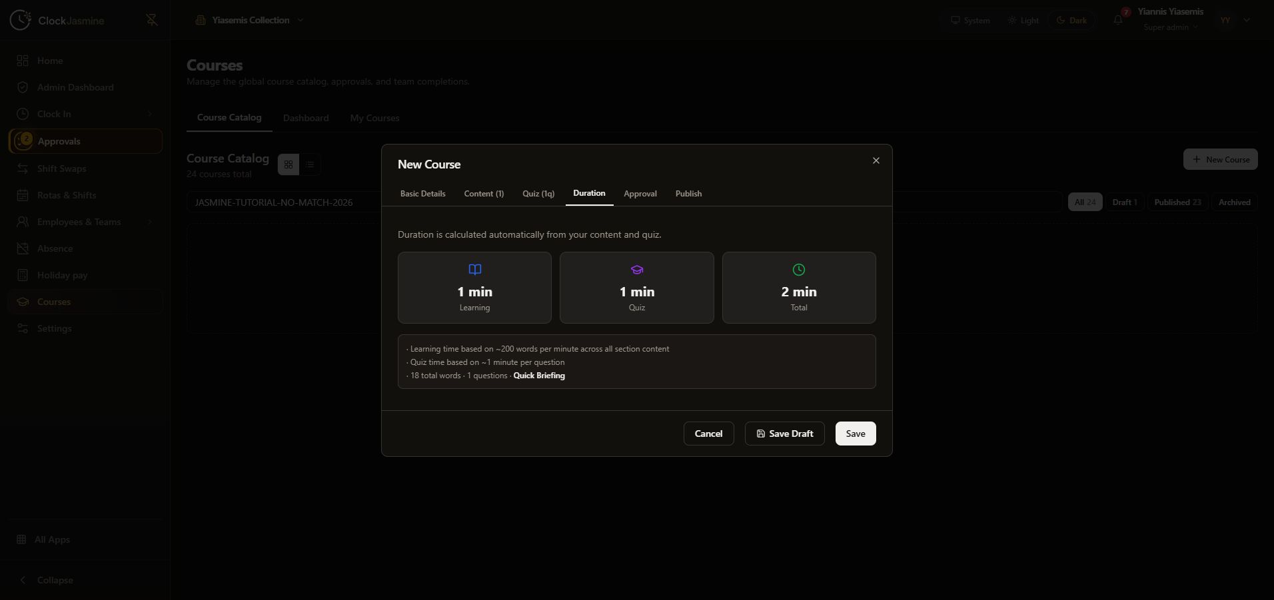Screen dimensions: 1274x600
Task: Open Admin Dashboard in sidebar
Action: click(x=85, y=87)
